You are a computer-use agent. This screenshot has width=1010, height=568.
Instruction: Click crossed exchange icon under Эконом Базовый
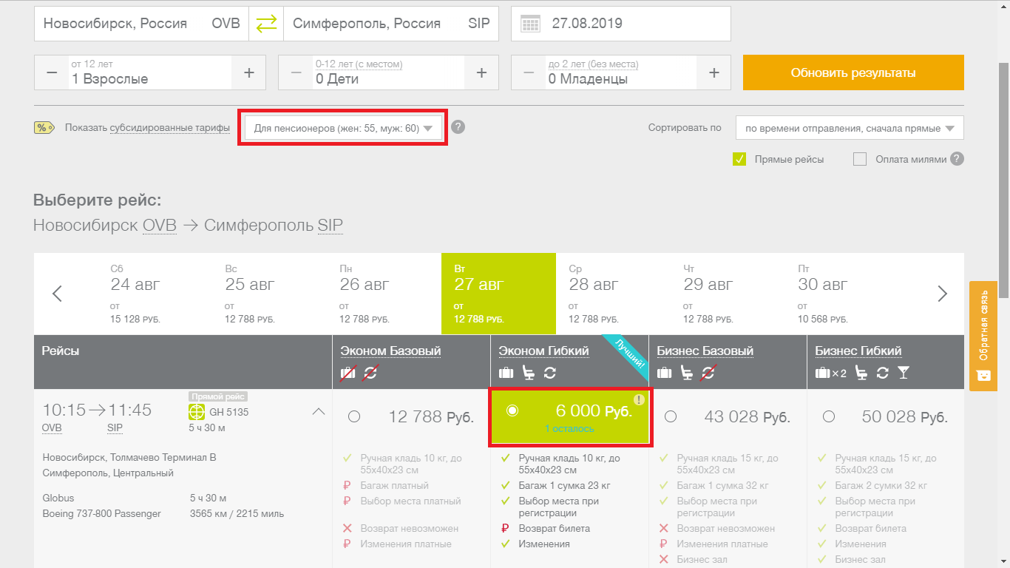tap(370, 373)
